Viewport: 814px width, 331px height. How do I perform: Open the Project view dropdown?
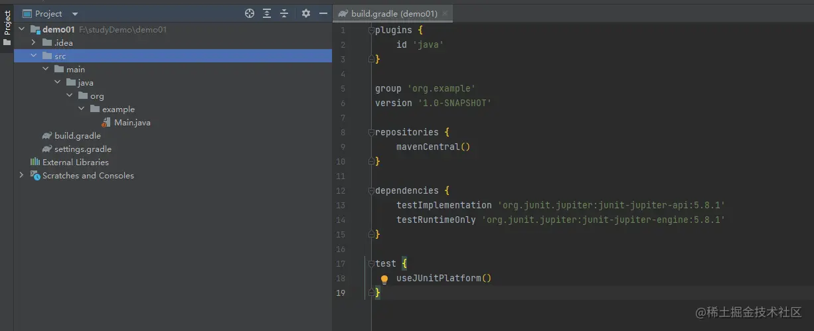coord(74,14)
